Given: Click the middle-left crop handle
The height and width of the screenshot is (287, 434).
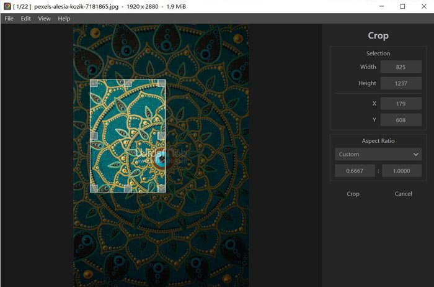Looking at the screenshot, I should 94,135.
